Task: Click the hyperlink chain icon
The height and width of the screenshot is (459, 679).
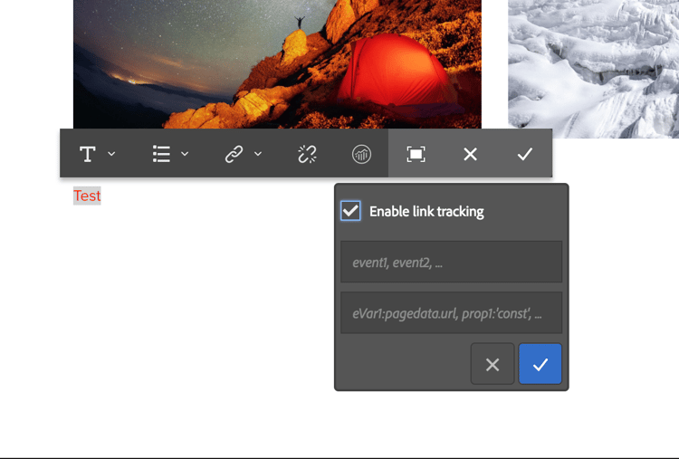Action: tap(234, 154)
